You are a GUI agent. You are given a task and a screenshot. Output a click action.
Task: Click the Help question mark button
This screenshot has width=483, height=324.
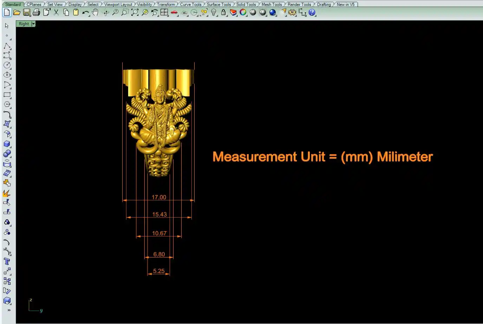[312, 13]
